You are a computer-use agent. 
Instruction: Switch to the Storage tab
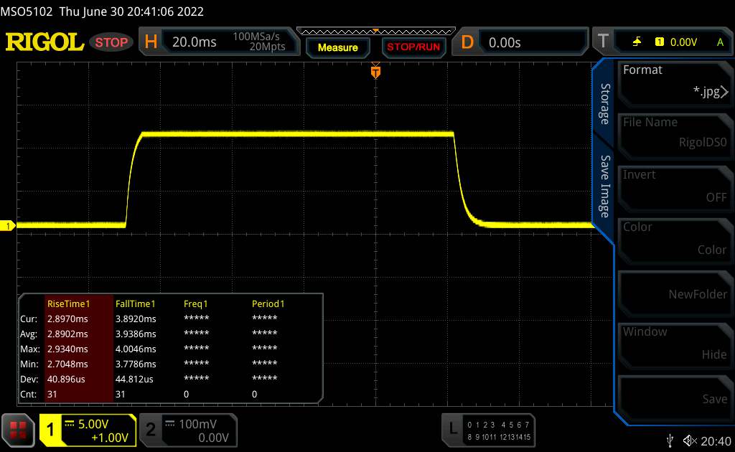[x=604, y=104]
